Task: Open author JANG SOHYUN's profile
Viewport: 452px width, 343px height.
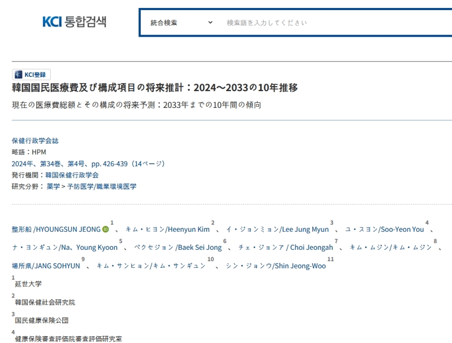Action: 46,266
